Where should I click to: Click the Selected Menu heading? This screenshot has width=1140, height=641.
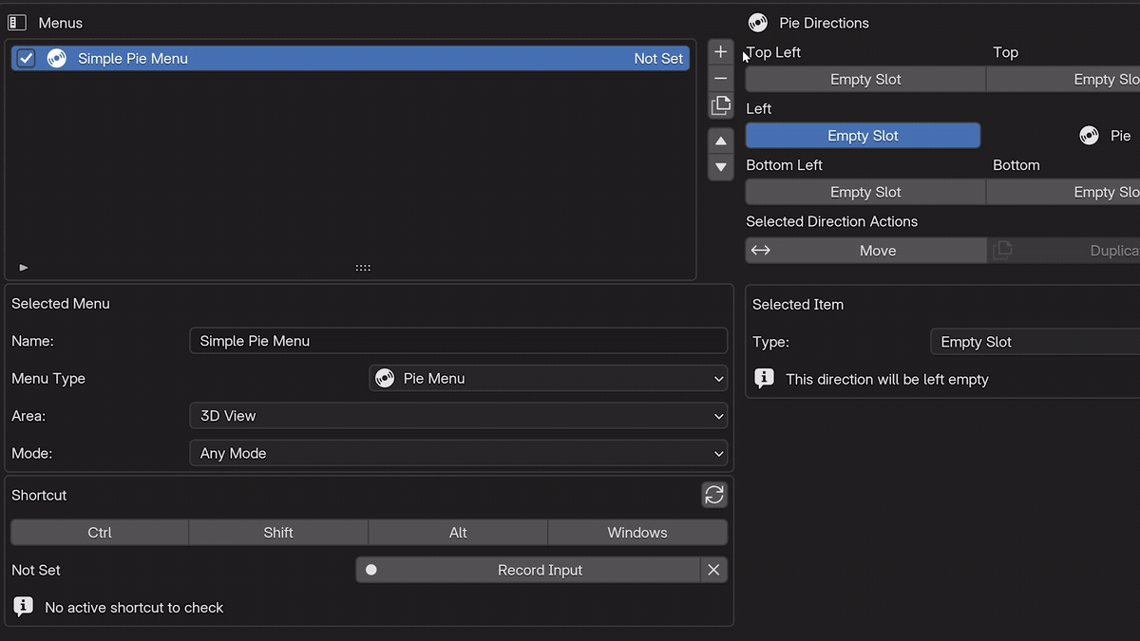61,304
